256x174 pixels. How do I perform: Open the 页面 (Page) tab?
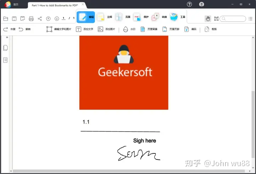[123, 17]
